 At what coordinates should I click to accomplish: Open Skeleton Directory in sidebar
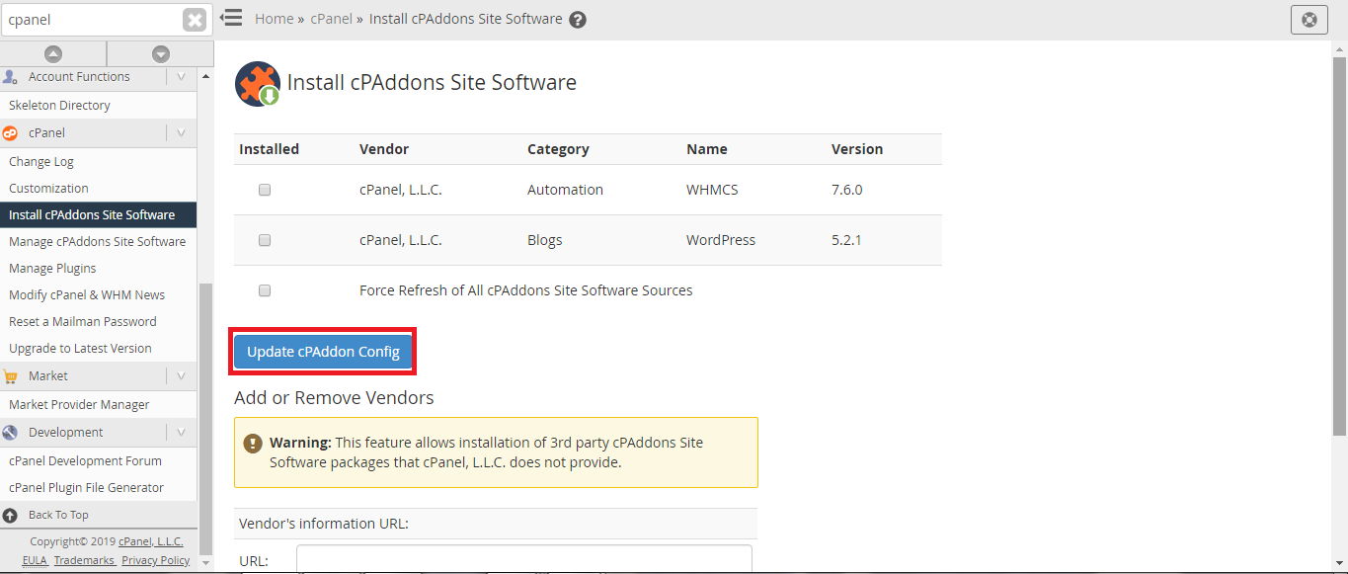(59, 105)
